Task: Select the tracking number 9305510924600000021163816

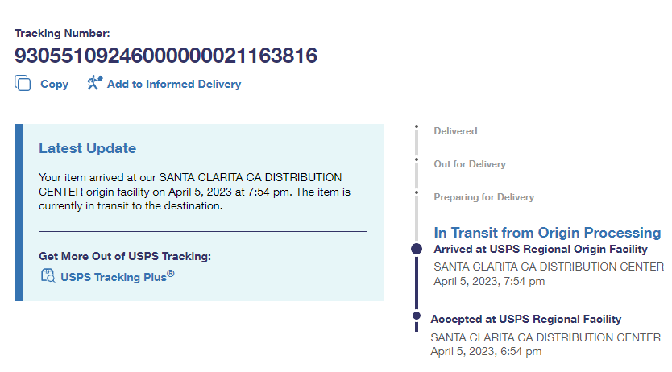Action: (x=166, y=56)
